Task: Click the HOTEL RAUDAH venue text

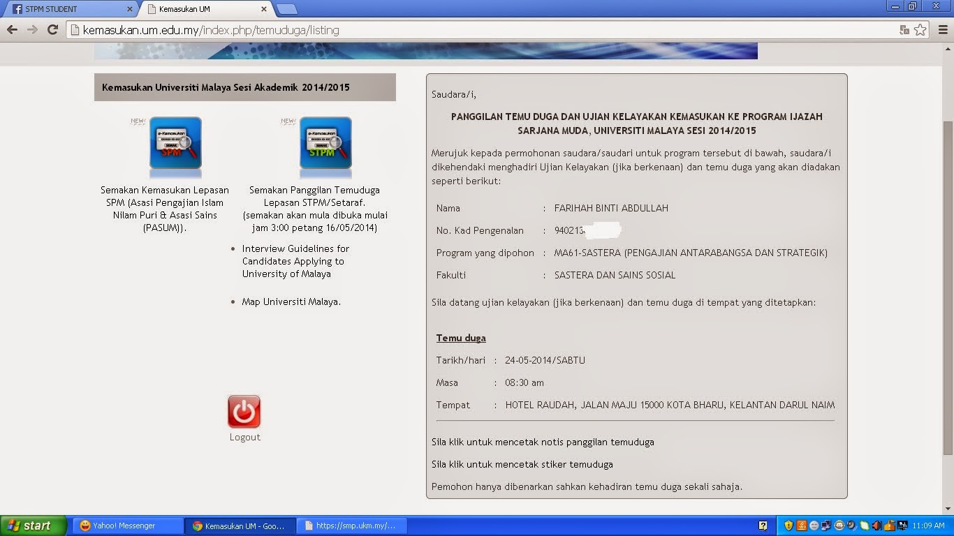Action: click(x=670, y=405)
